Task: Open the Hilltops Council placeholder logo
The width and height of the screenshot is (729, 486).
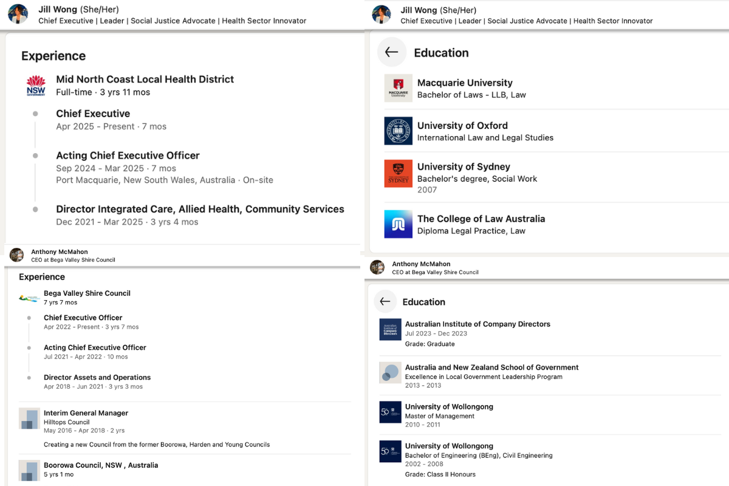Action: 29,419
